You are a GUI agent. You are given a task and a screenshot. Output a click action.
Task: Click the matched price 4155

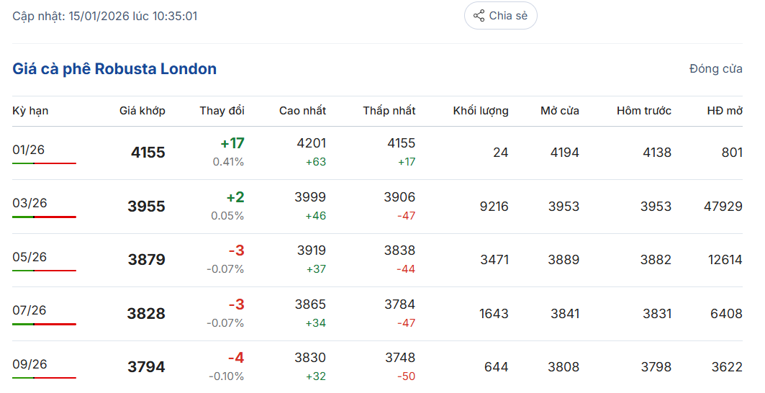click(x=148, y=153)
